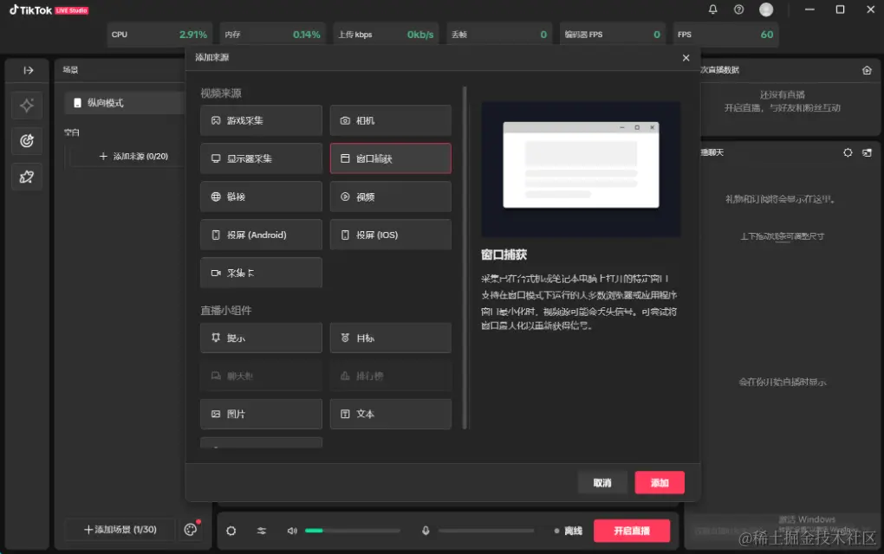This screenshot has width=884, height=554.
Task: Click 开启直播 go live button
Action: point(632,531)
